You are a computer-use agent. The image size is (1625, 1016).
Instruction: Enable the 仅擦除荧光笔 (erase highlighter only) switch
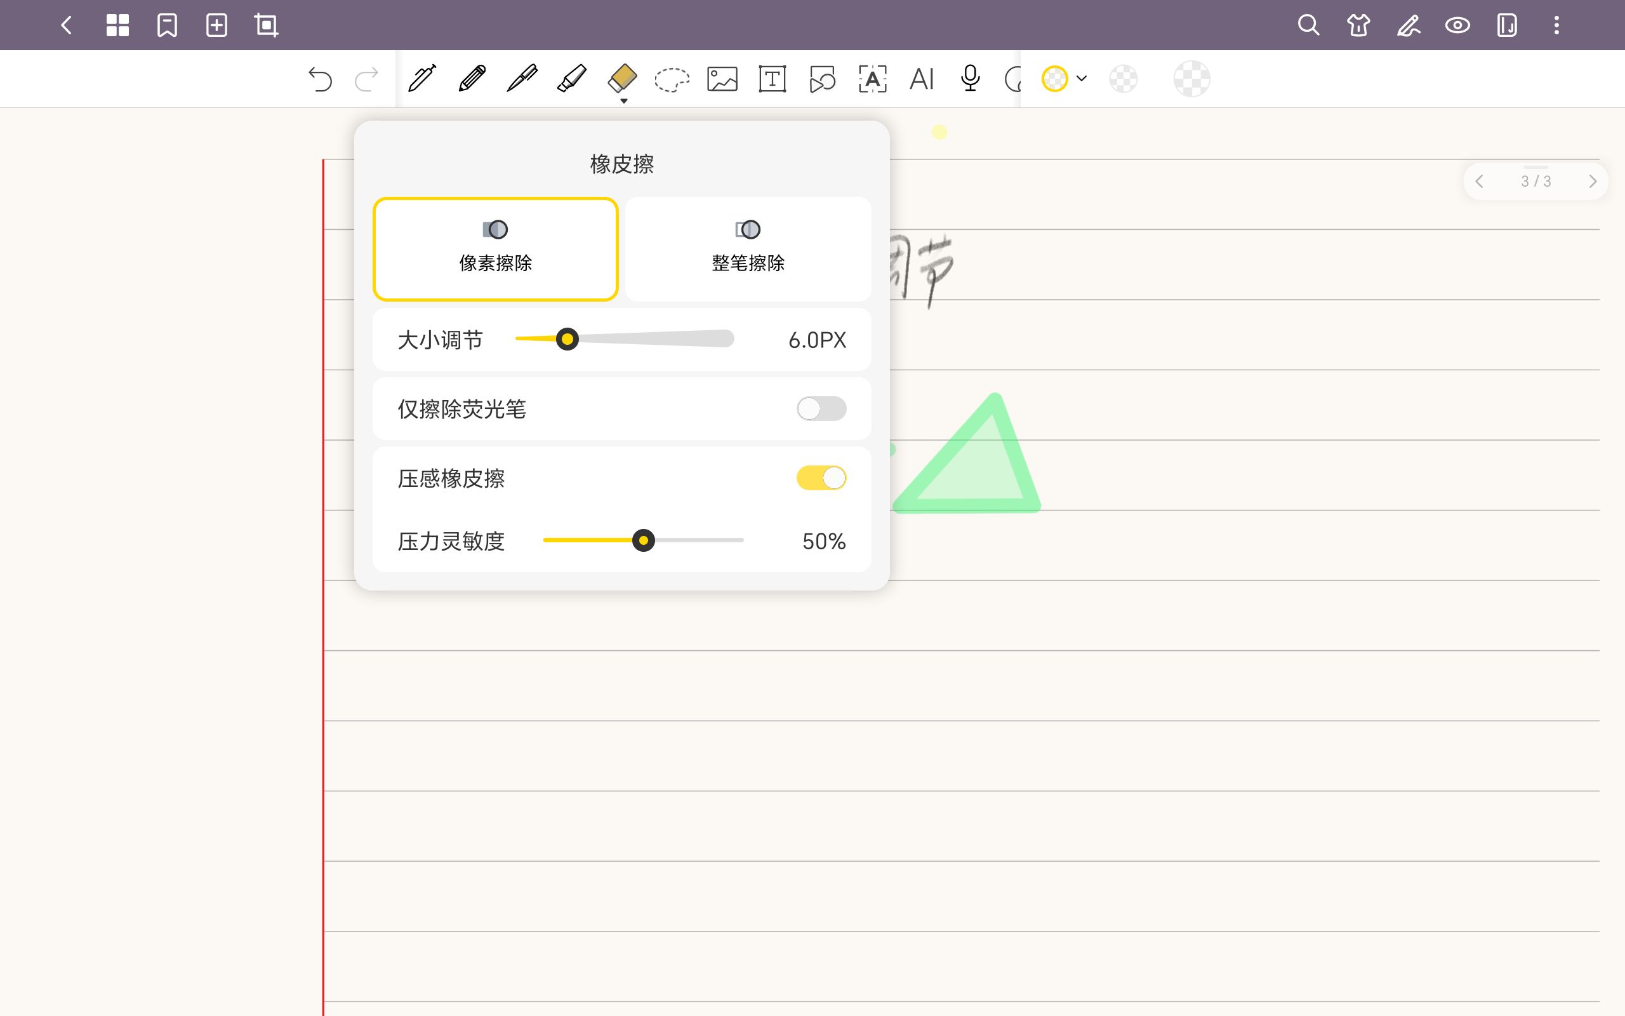coord(822,408)
